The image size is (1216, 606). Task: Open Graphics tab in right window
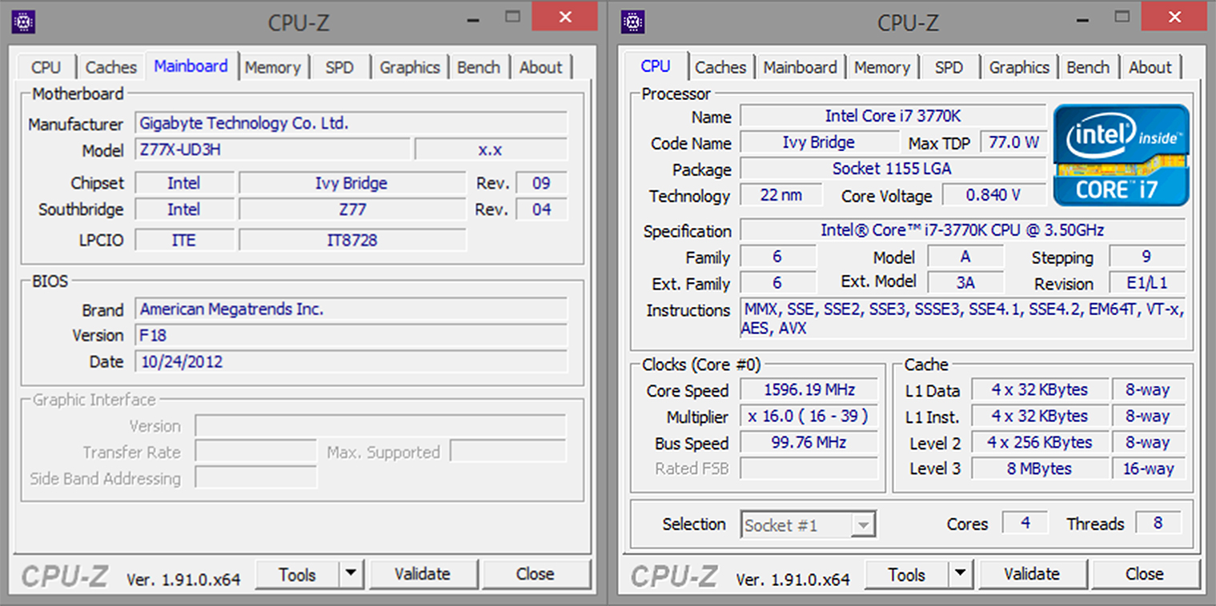coord(1019,67)
